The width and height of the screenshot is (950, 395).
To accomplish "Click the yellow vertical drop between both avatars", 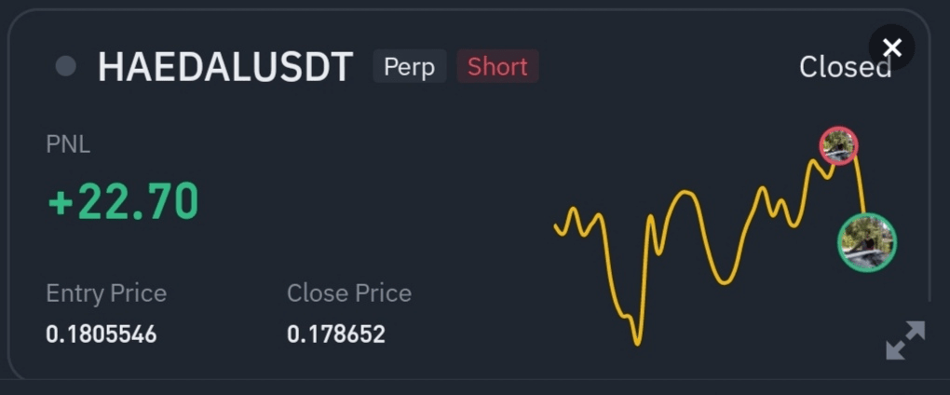I will point(860,191).
